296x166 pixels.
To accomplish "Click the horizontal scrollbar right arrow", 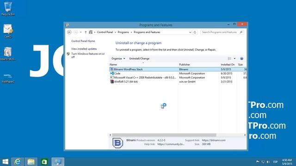I will pyautogui.click(x=245, y=135).
